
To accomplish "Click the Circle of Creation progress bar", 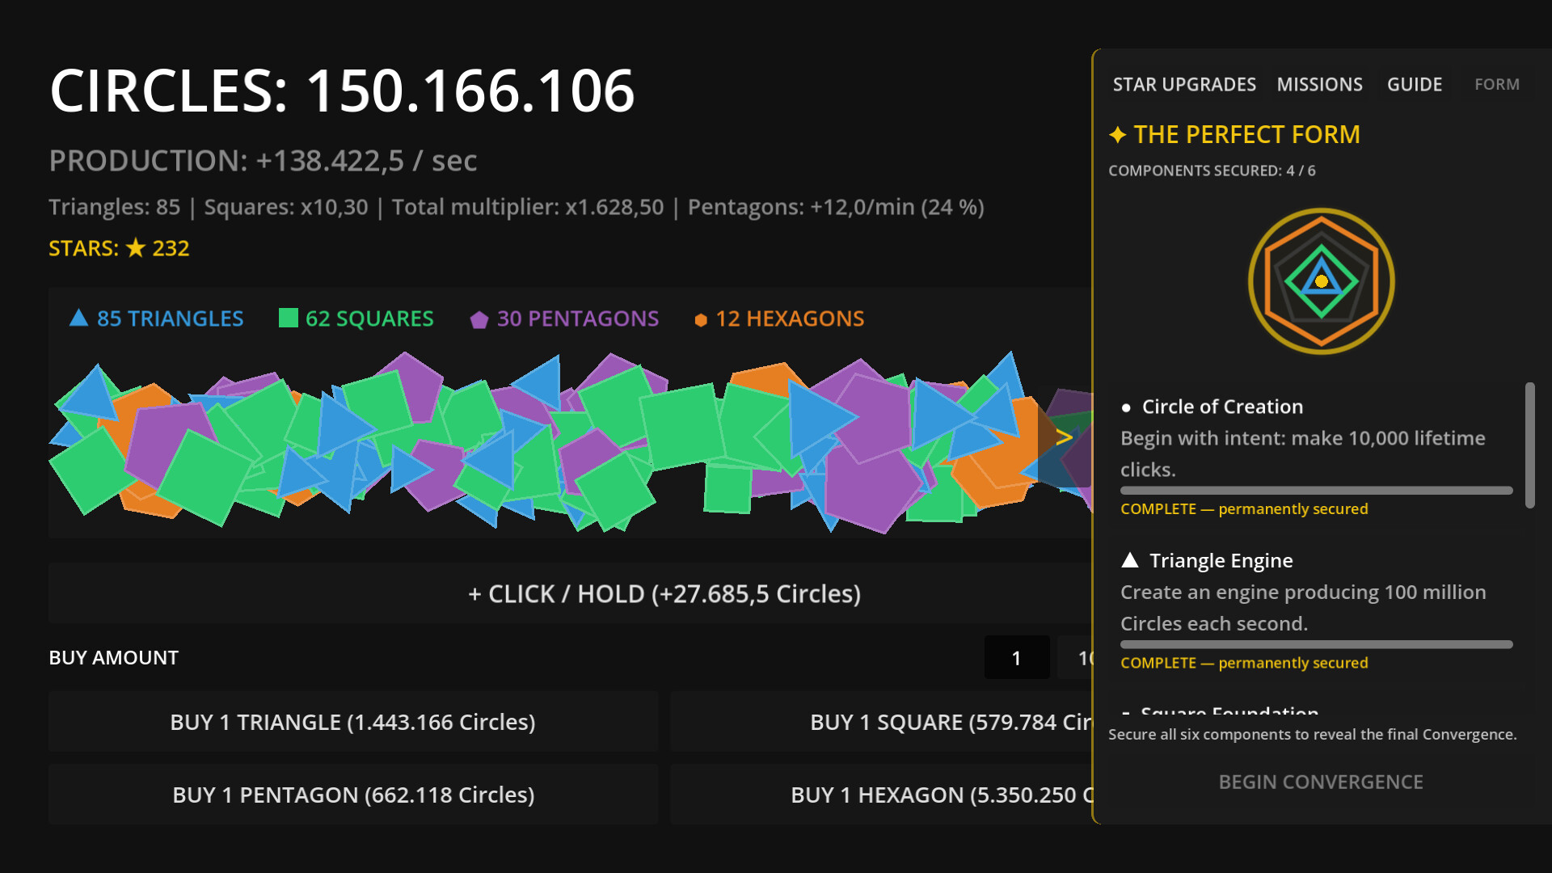I will pos(1316,491).
